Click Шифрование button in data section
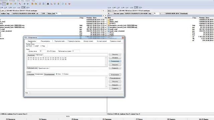The height and width of the screenshot is (120, 214). (115, 75)
